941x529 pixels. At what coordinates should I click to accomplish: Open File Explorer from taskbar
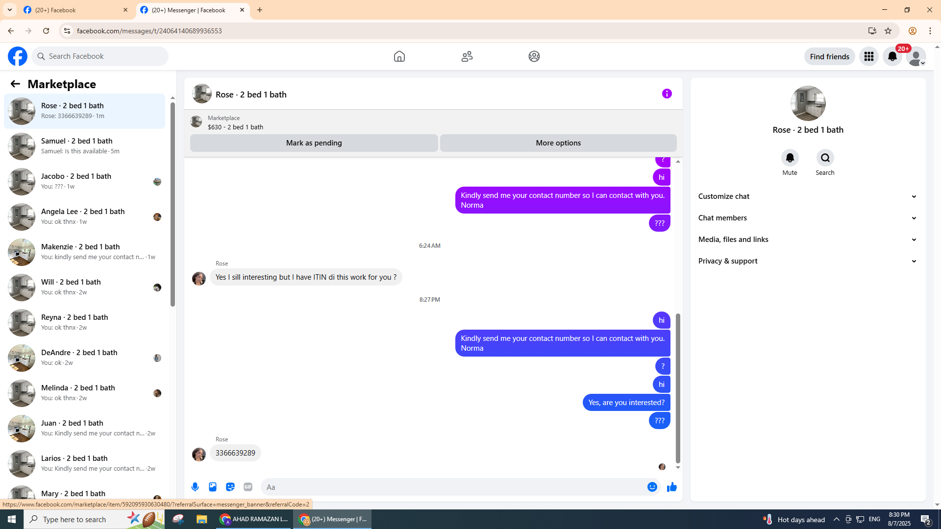pos(202,519)
